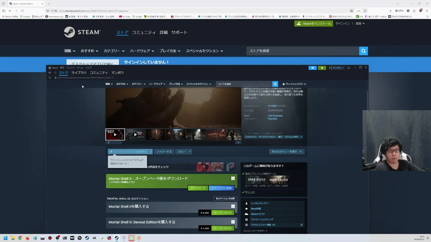Open the ウィッシュリスト link with star

click(294, 84)
